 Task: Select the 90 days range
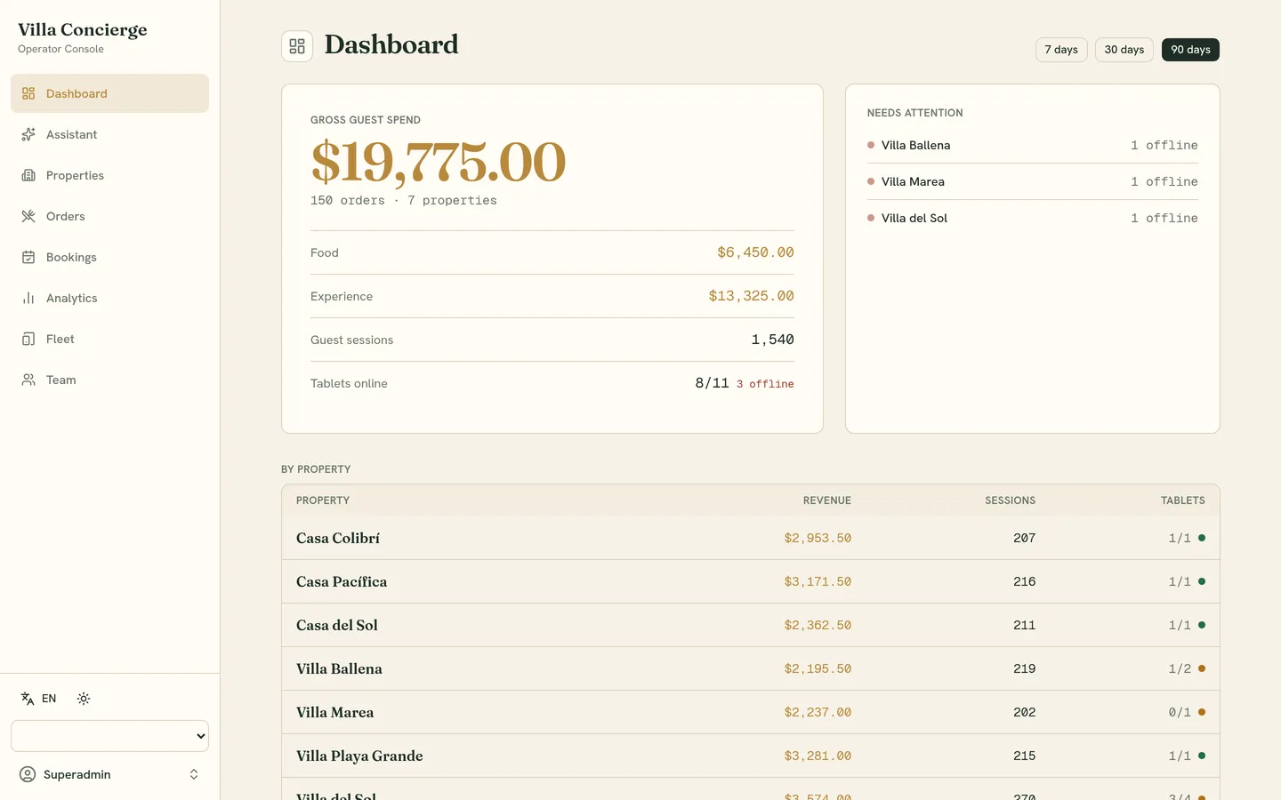click(x=1190, y=50)
